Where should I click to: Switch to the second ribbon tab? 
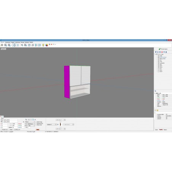8,42
